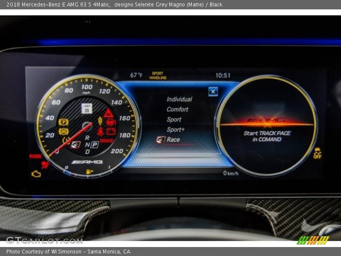Image resolution: width=341 pixels, height=256 pixels.
Task: Select the Race drive mode
Action: click(173, 140)
